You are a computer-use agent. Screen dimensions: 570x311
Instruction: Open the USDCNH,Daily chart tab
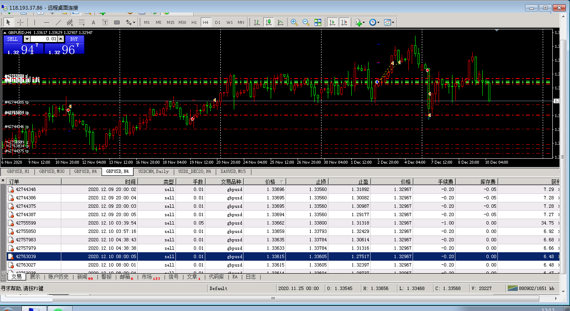[x=154, y=171]
